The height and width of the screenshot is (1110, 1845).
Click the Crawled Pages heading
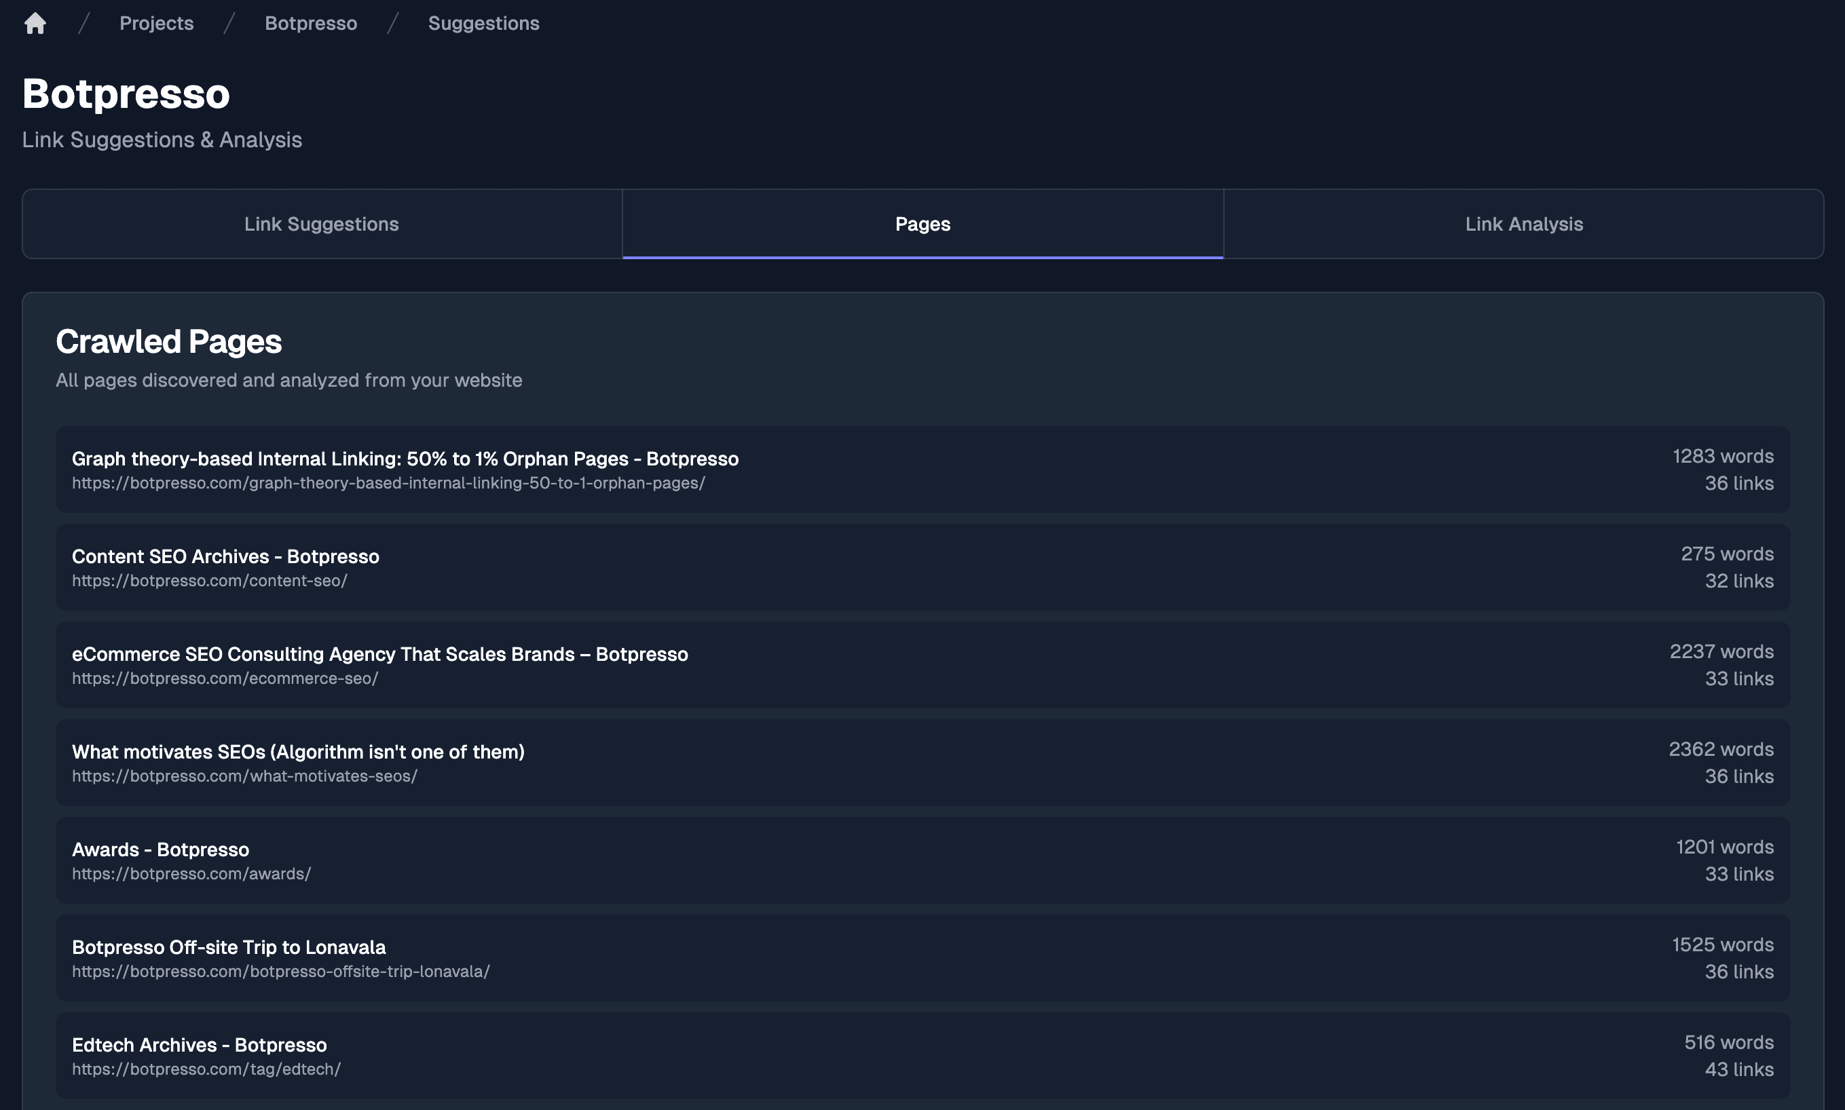pos(168,342)
